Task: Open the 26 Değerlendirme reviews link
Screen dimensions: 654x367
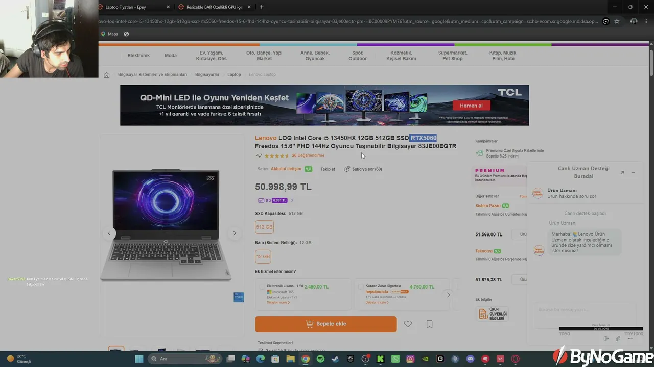Action: 308,155
